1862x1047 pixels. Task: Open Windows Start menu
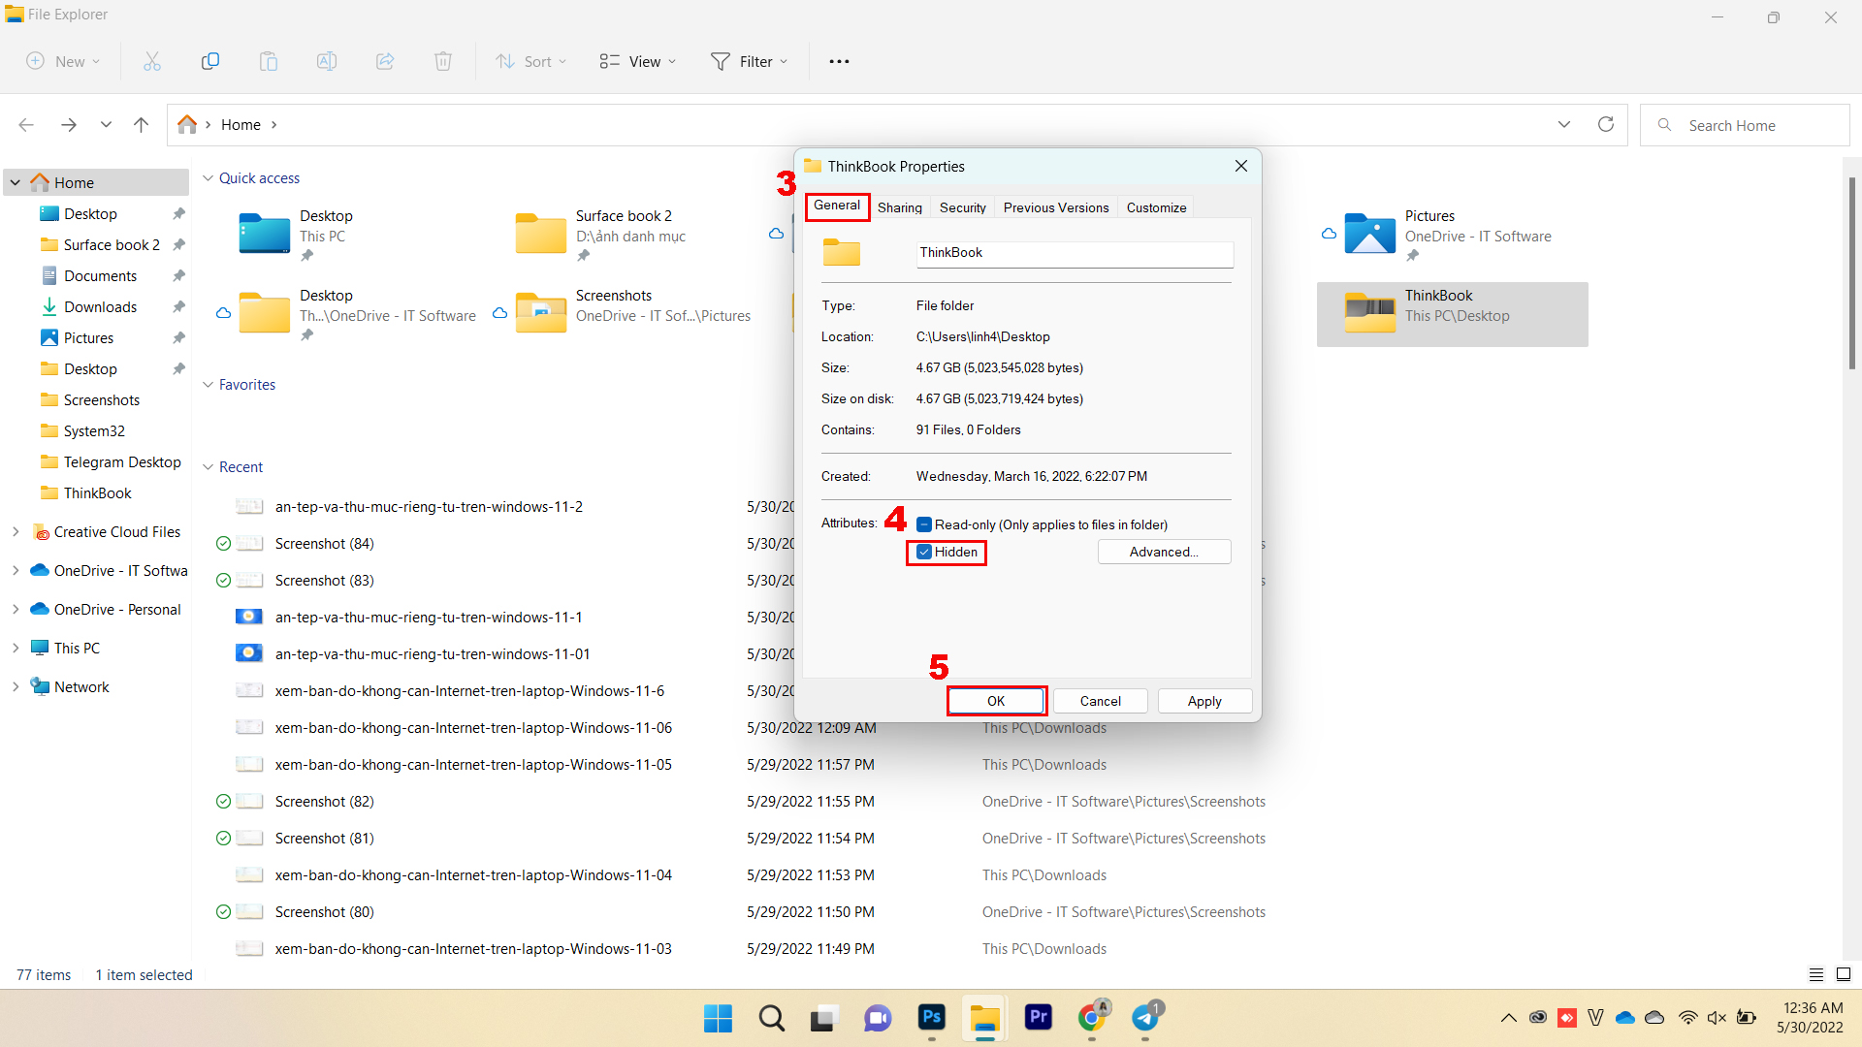(x=718, y=1018)
